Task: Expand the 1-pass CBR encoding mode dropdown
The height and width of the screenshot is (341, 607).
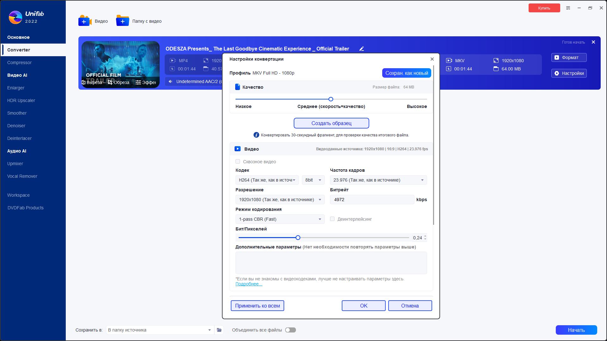Action: tap(280, 219)
